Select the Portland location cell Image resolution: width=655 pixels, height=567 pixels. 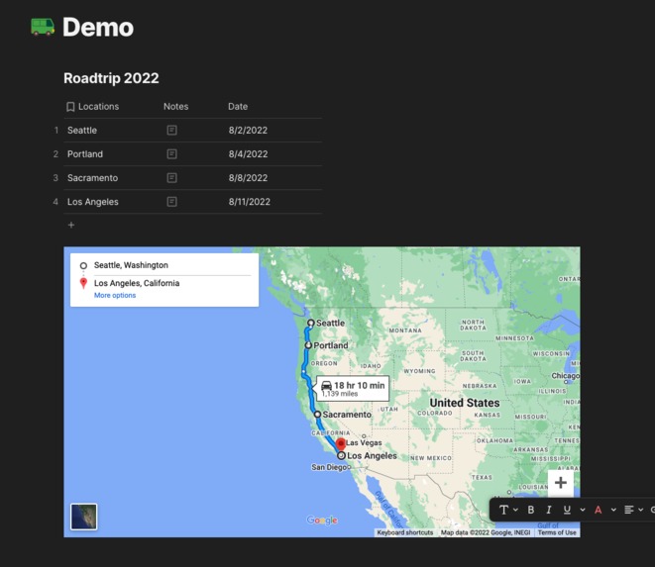click(85, 154)
